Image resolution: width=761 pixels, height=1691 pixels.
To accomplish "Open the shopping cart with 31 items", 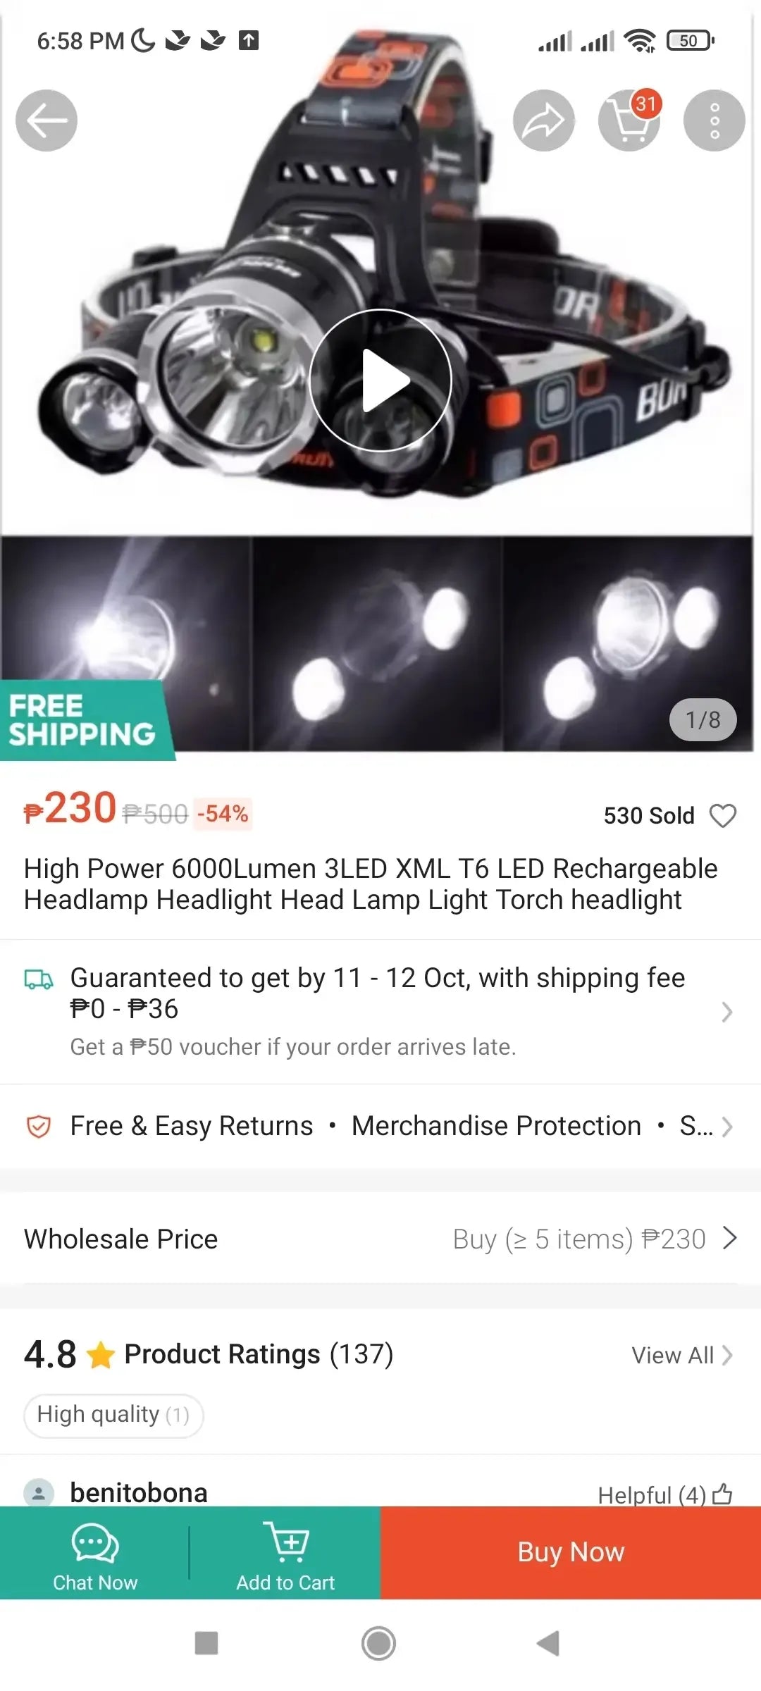I will click(x=629, y=120).
